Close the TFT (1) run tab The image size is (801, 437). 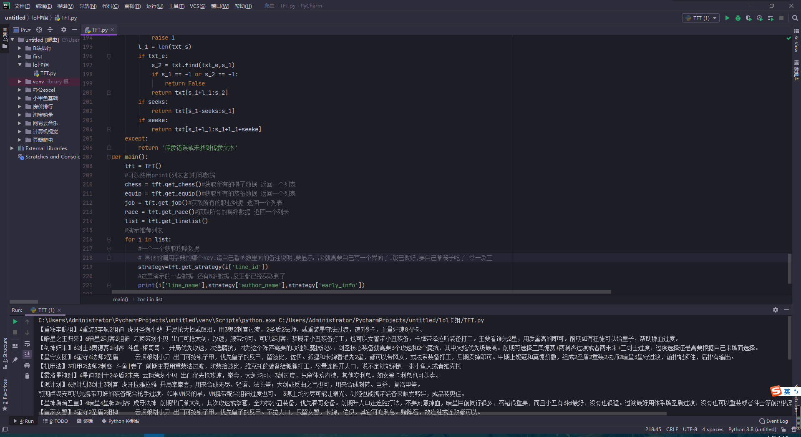click(x=59, y=310)
